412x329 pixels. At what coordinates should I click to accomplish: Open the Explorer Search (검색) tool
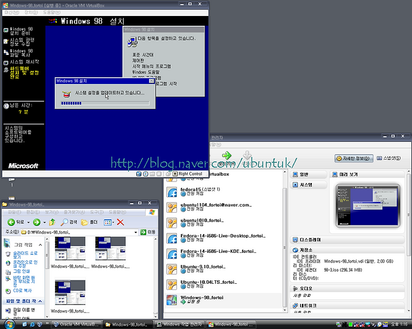69,223
